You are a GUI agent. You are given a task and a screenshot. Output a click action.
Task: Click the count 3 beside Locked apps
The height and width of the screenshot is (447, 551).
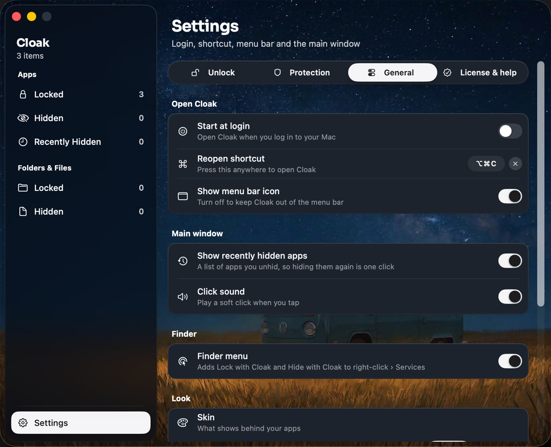[x=141, y=94]
